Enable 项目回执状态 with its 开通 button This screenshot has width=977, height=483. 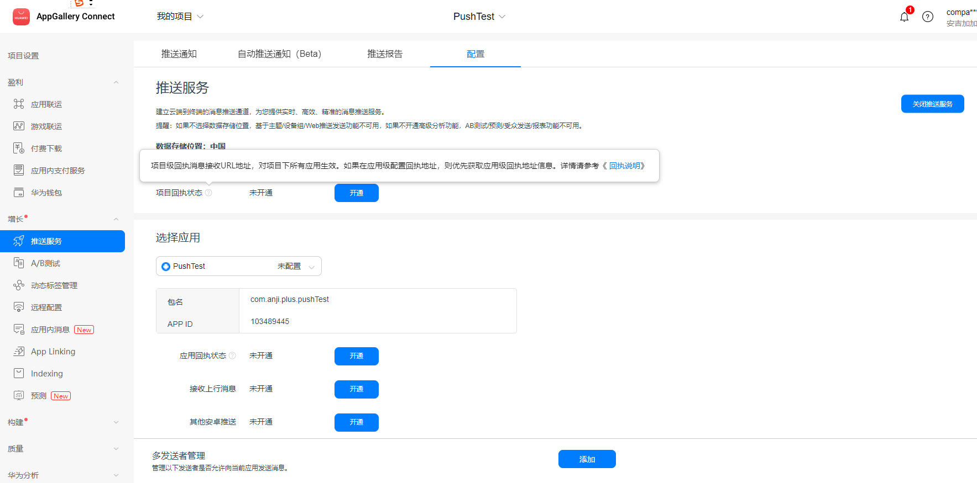356,193
